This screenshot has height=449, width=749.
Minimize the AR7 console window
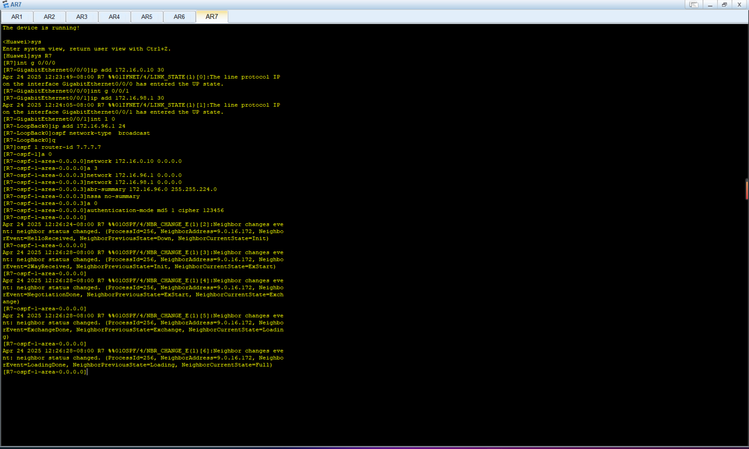coord(710,5)
